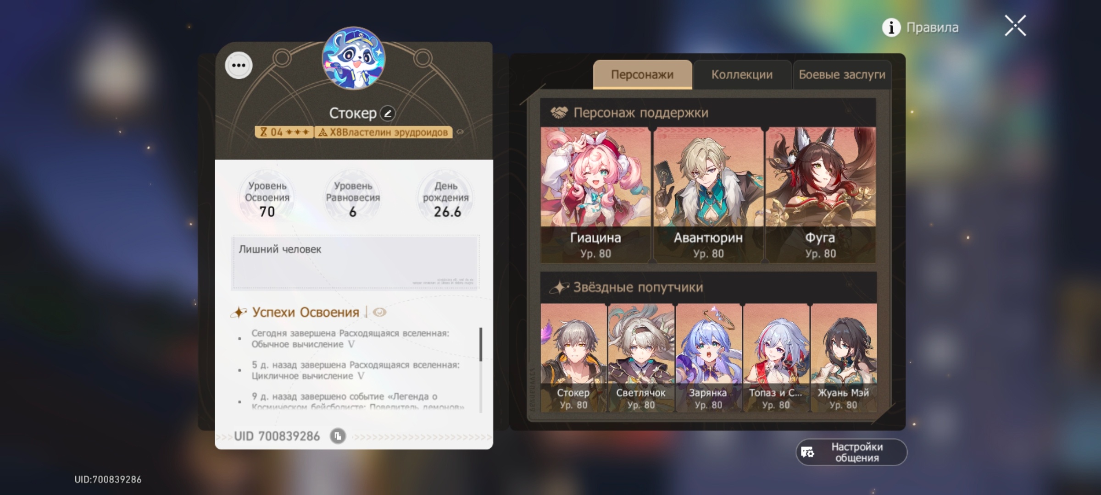Copy UID with the copy icon
The height and width of the screenshot is (495, 1101).
pyautogui.click(x=338, y=436)
